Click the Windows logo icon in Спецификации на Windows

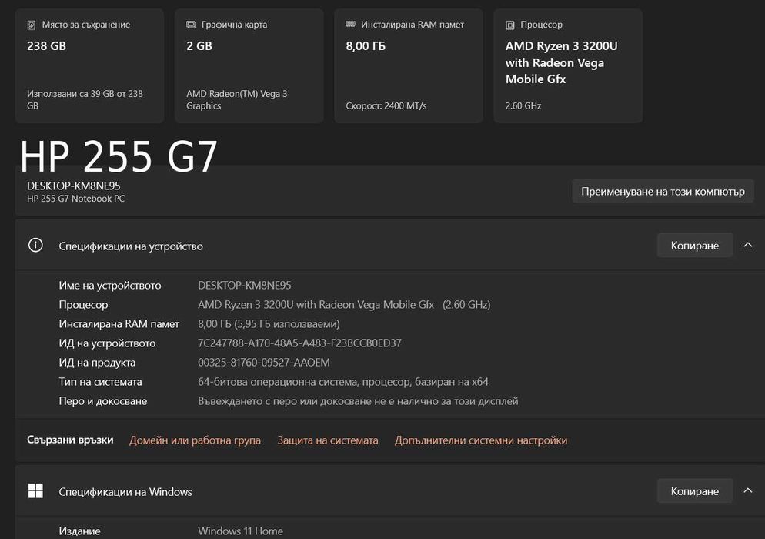point(35,490)
